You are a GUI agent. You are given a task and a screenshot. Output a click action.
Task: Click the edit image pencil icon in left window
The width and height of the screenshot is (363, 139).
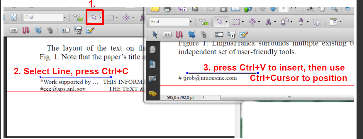click(89, 30)
